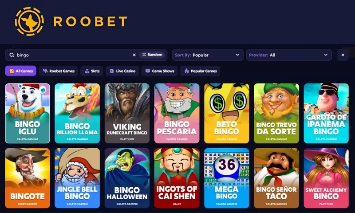Image resolution: width=355 pixels, height=213 pixels.
Task: Open the Bingo Iglu game
Action: [x=28, y=114]
